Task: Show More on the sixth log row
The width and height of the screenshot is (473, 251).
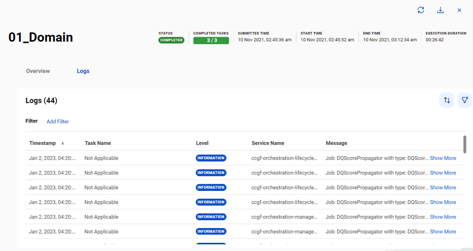Action: 443,231
